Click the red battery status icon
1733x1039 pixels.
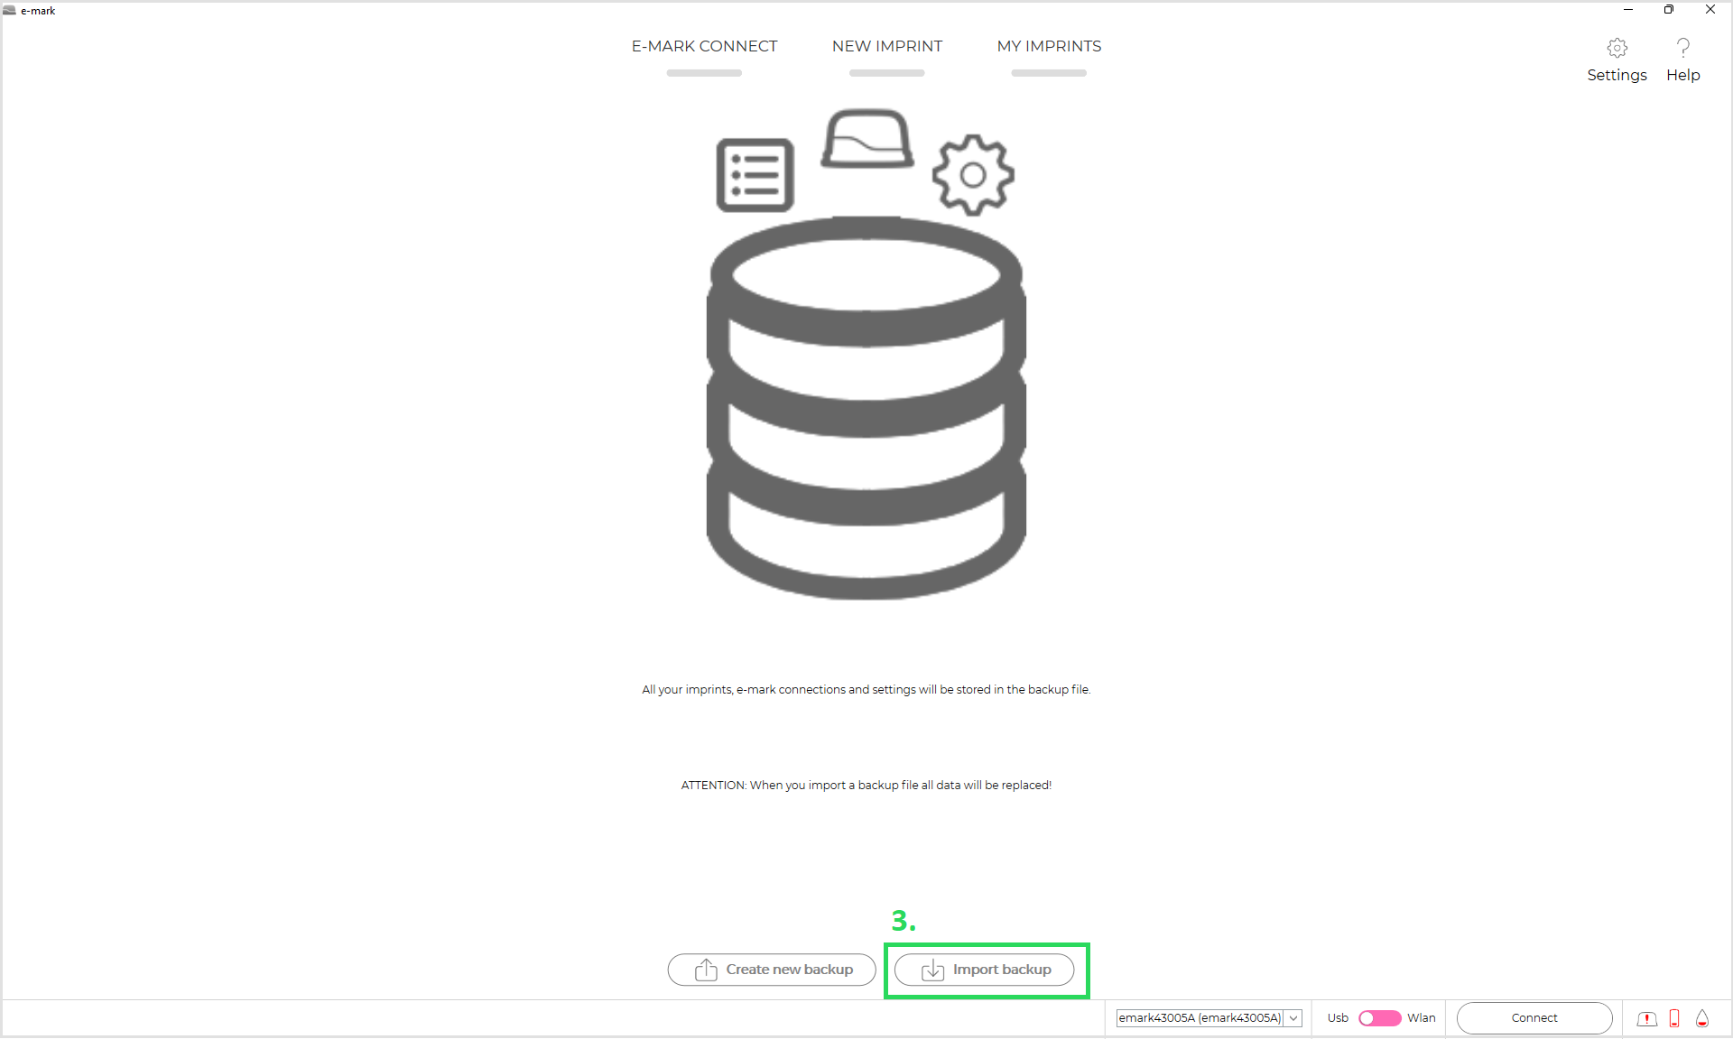pyautogui.click(x=1674, y=1018)
